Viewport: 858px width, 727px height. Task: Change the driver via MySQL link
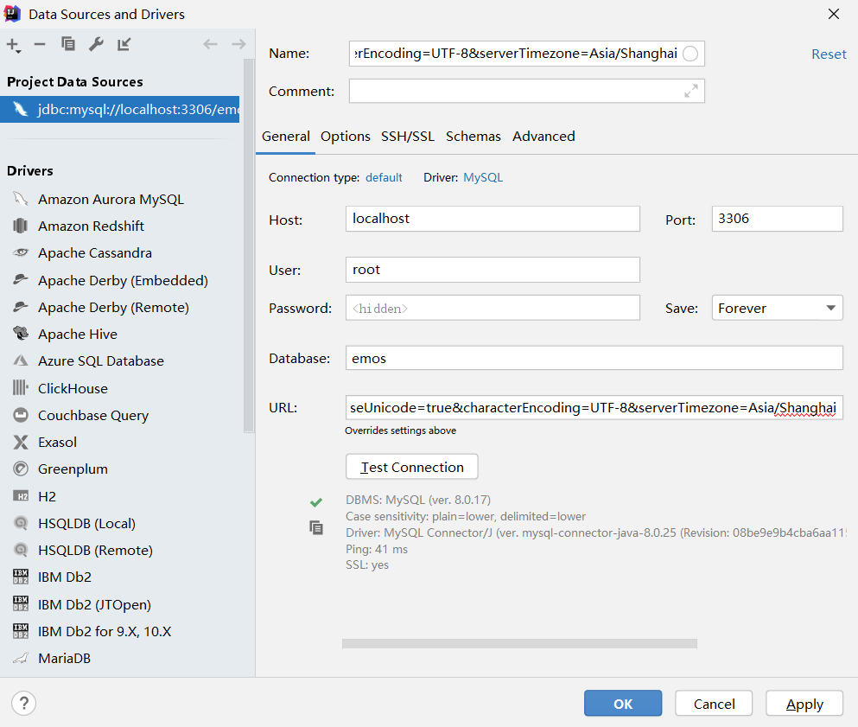coord(483,177)
